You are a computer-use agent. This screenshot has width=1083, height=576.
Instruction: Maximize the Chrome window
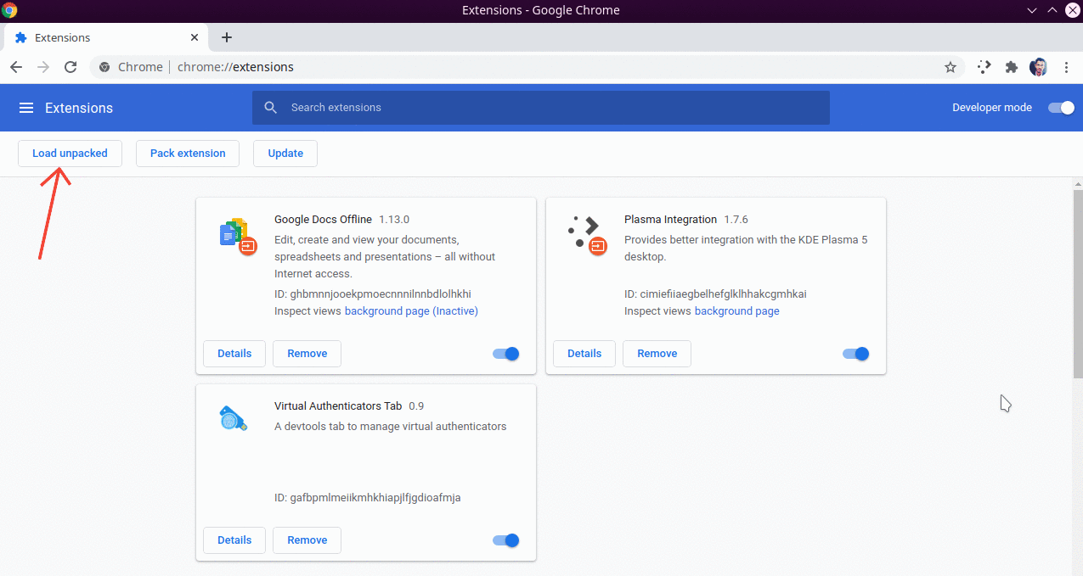tap(1052, 10)
